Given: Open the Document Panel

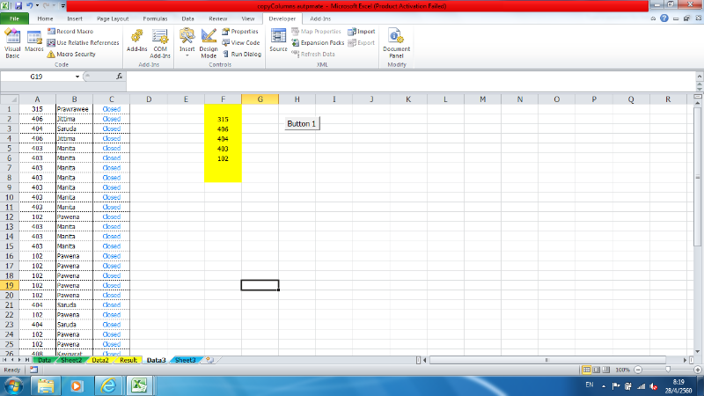Looking at the screenshot, I should [396, 41].
